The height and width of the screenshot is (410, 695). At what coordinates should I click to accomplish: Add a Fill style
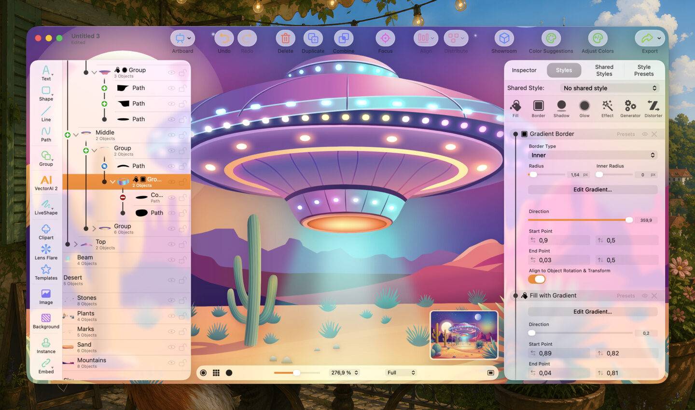tap(515, 108)
